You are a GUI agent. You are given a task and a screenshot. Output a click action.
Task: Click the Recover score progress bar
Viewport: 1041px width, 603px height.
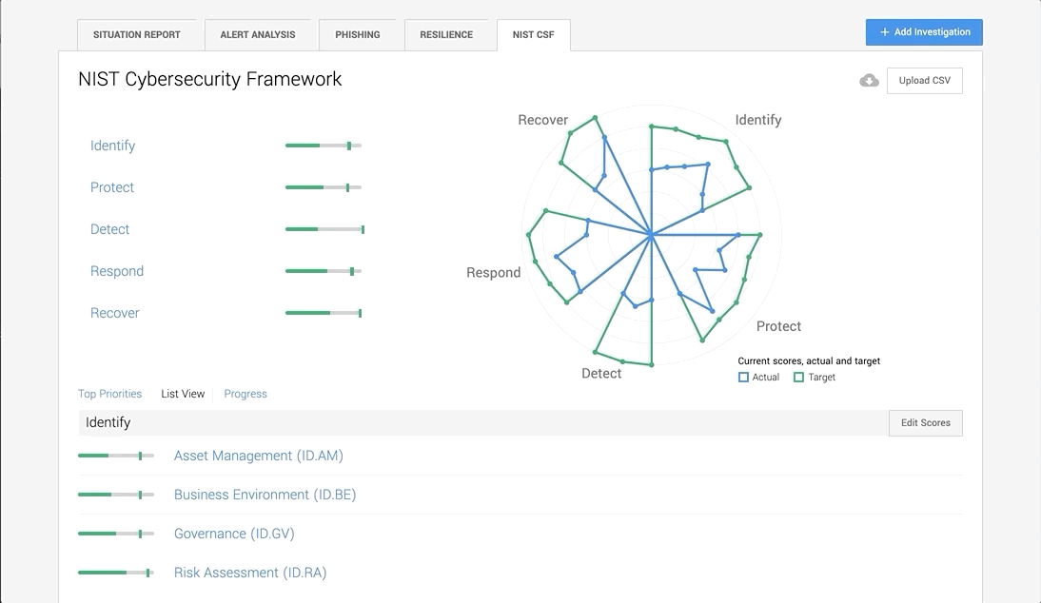click(324, 313)
